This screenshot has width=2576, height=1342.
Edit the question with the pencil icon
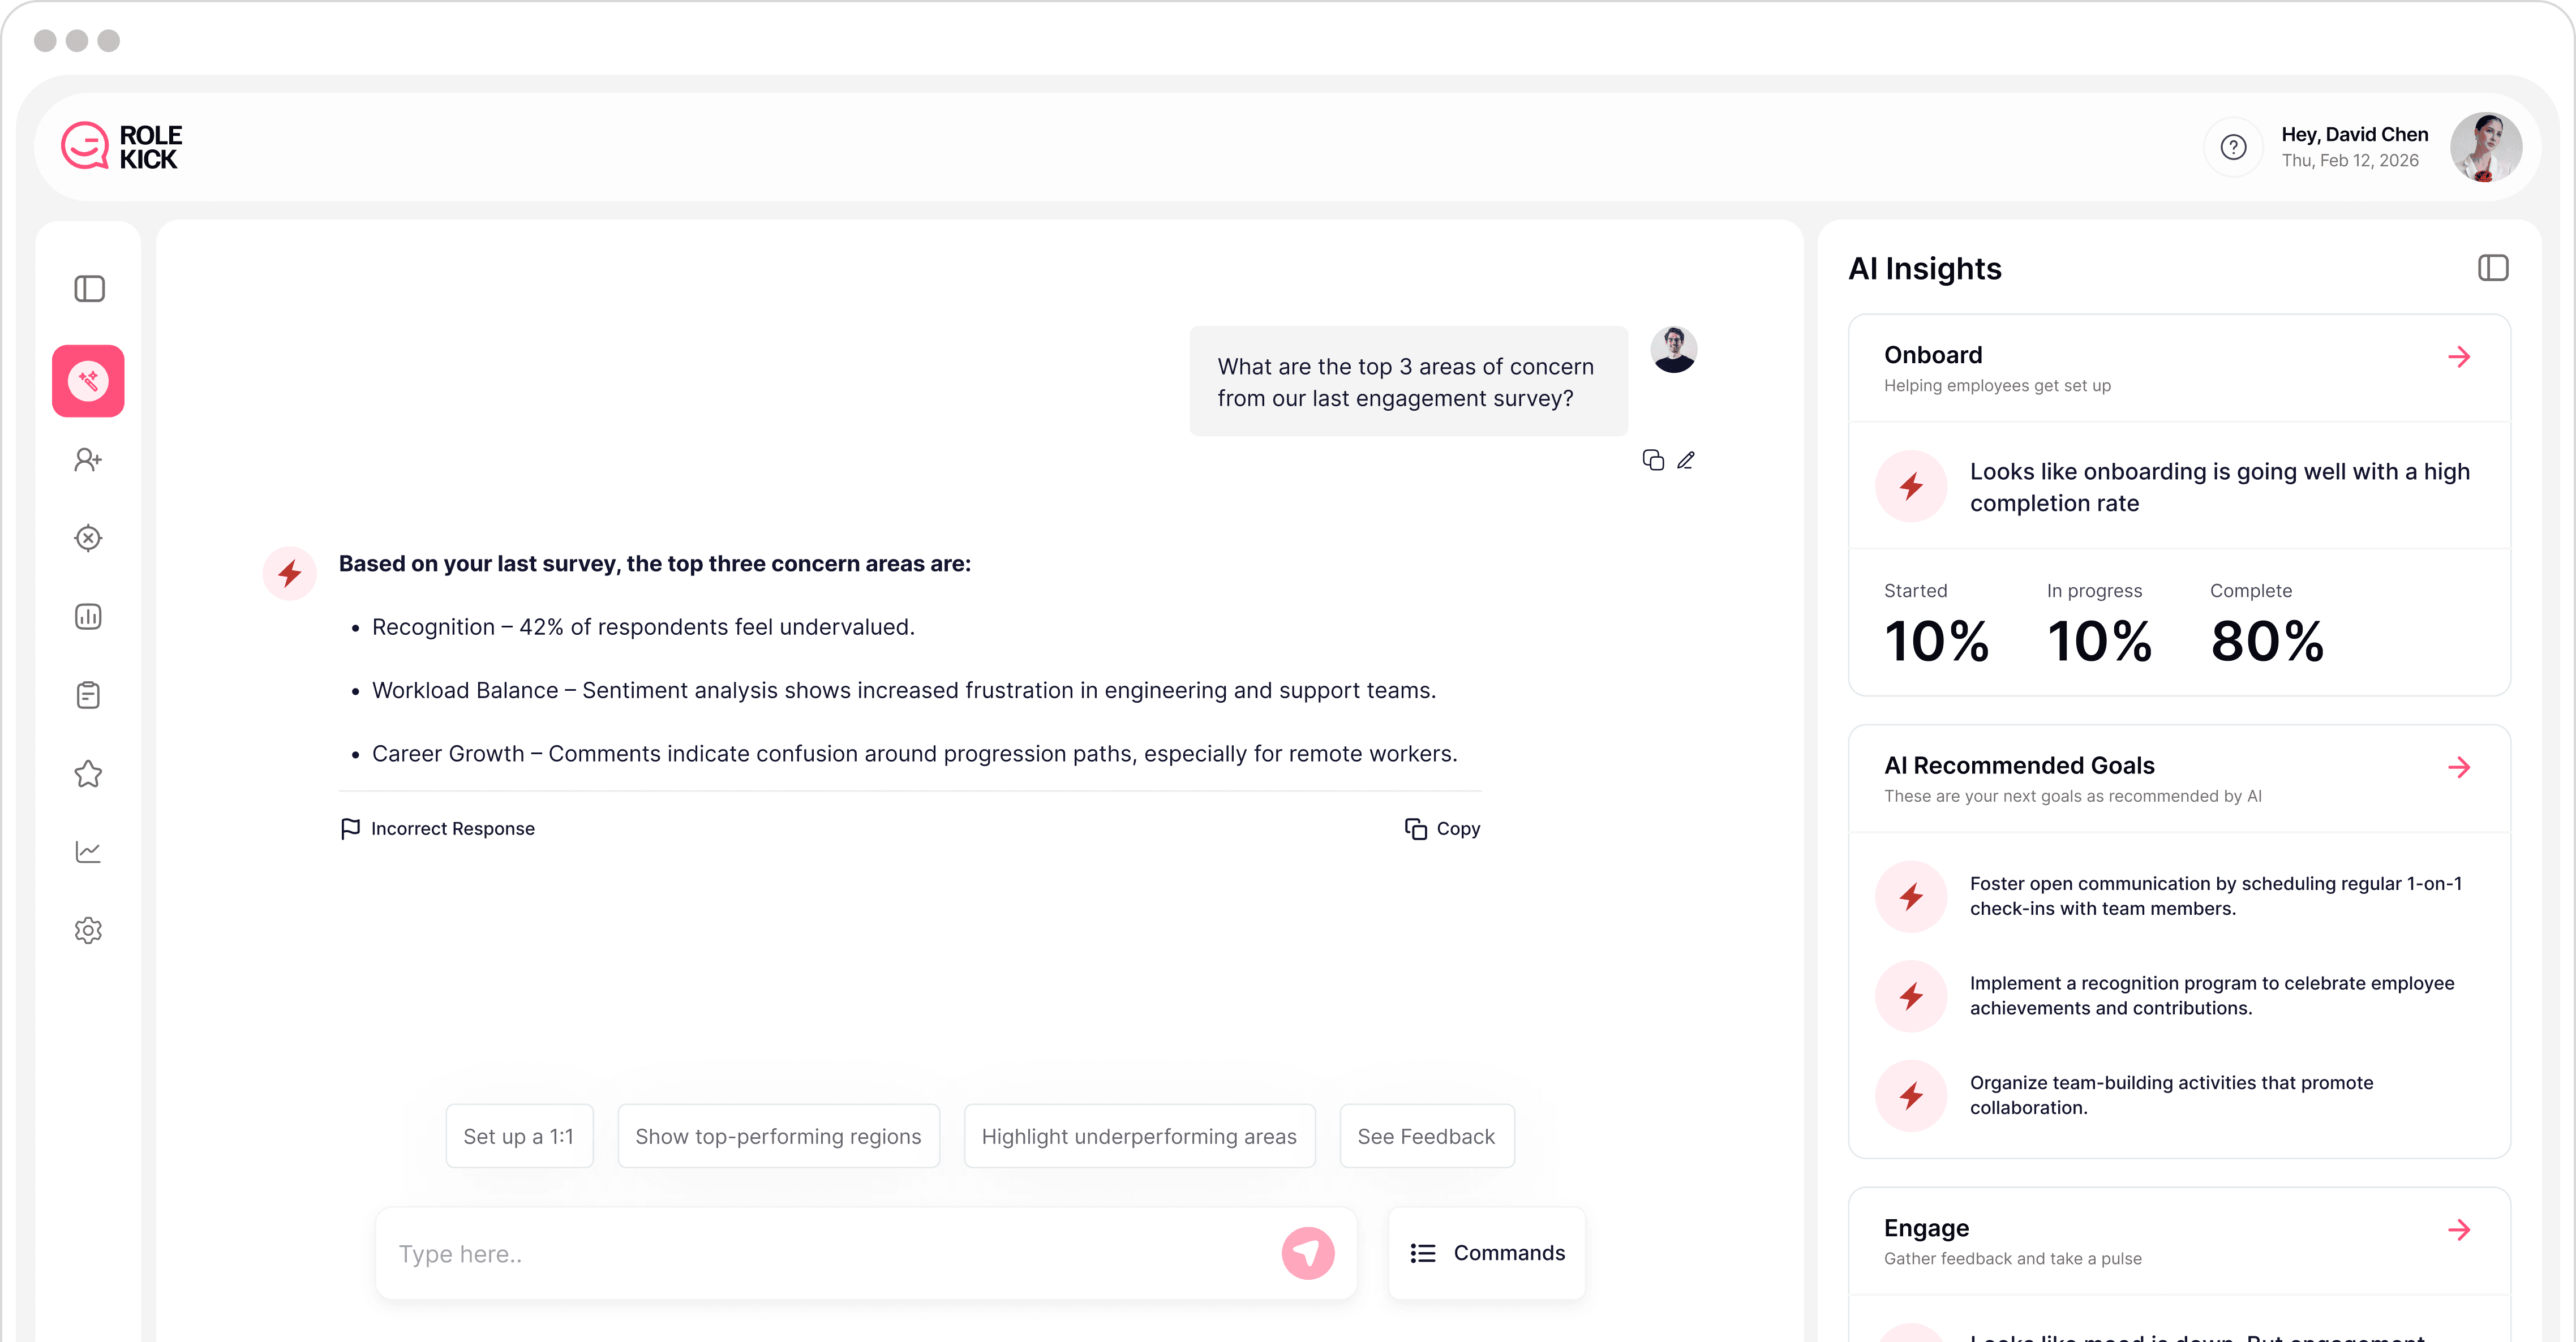[x=1687, y=459]
